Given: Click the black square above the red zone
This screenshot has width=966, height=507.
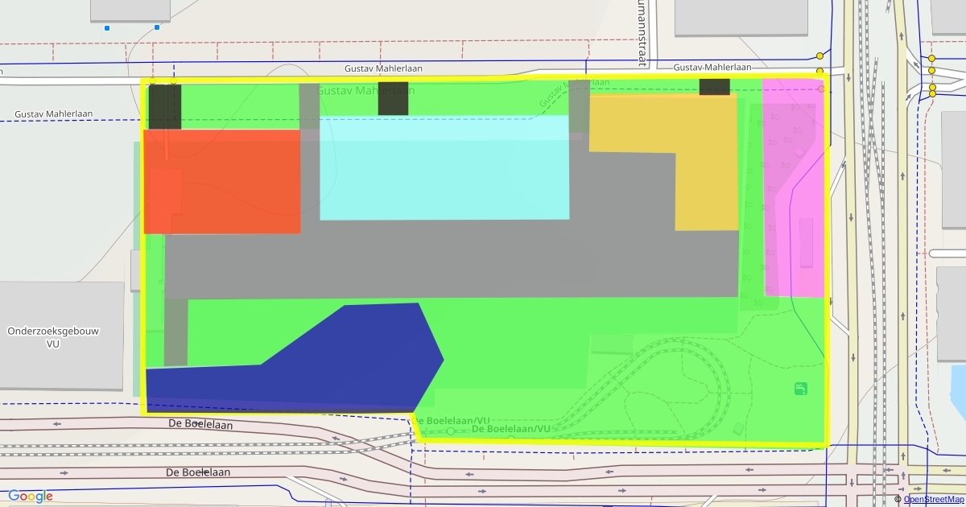Looking at the screenshot, I should [165, 107].
